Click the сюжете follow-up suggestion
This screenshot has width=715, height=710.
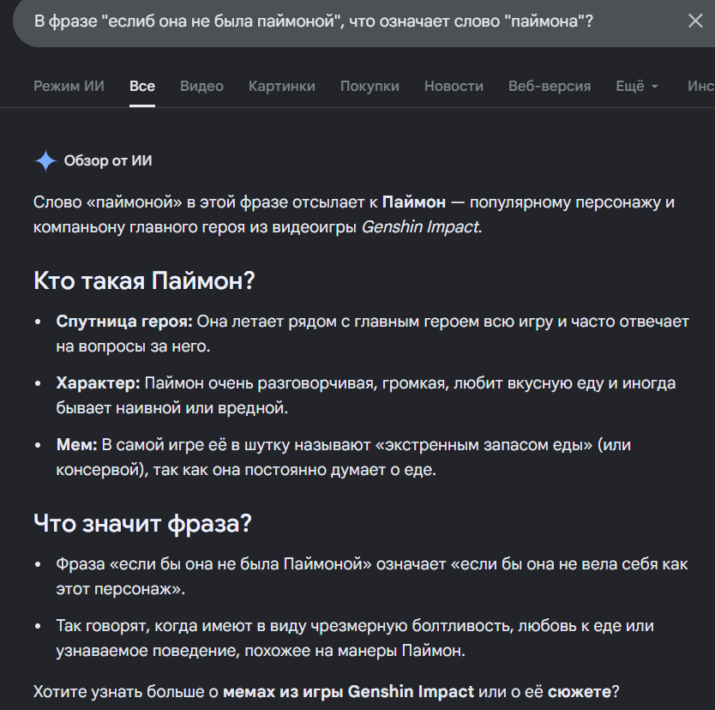pyautogui.click(x=580, y=691)
